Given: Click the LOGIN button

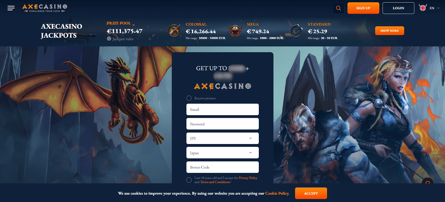Looking at the screenshot, I should 398,8.
